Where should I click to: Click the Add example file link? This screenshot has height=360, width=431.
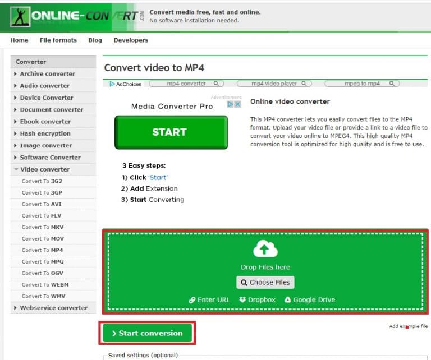409,326
